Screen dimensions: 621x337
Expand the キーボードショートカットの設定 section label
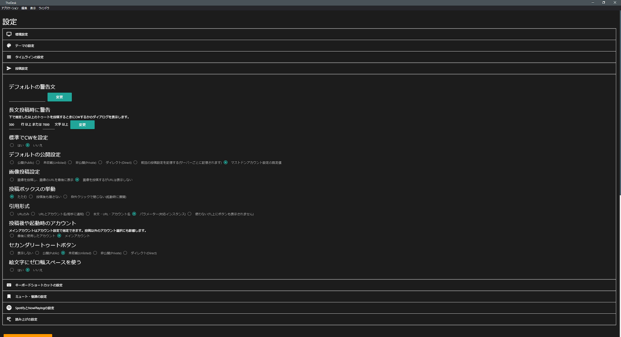[39, 285]
